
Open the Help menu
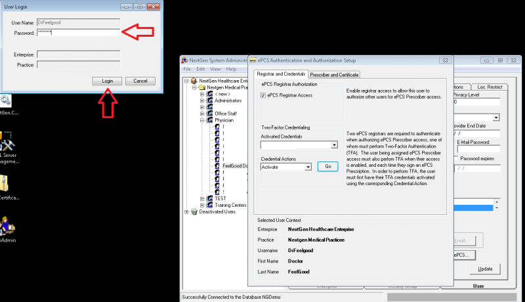click(231, 69)
